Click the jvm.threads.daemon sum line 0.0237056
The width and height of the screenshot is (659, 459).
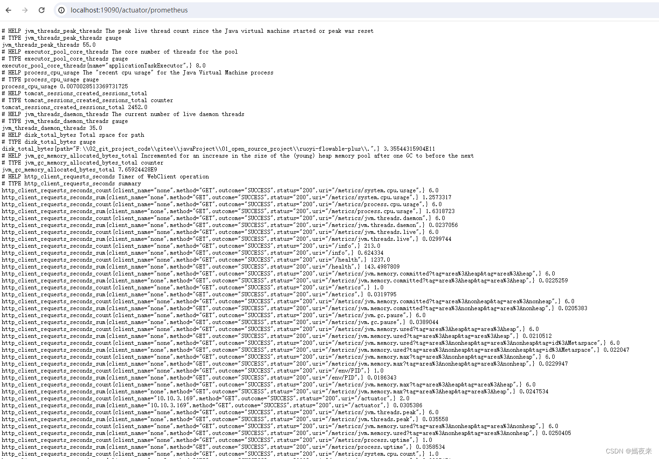tap(230, 225)
